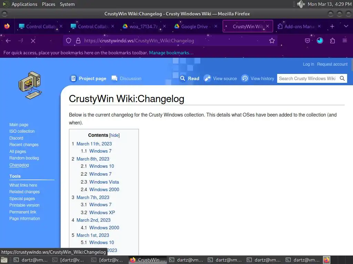
Task: Switch to CrustyWin taskbar window button
Action: tap(148, 260)
